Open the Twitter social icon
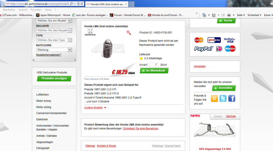Screen dimensions: 273x151 (223, 98)
